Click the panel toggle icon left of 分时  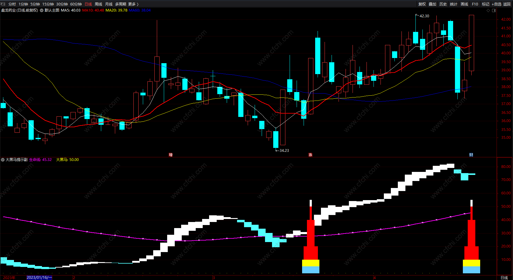click(3, 4)
